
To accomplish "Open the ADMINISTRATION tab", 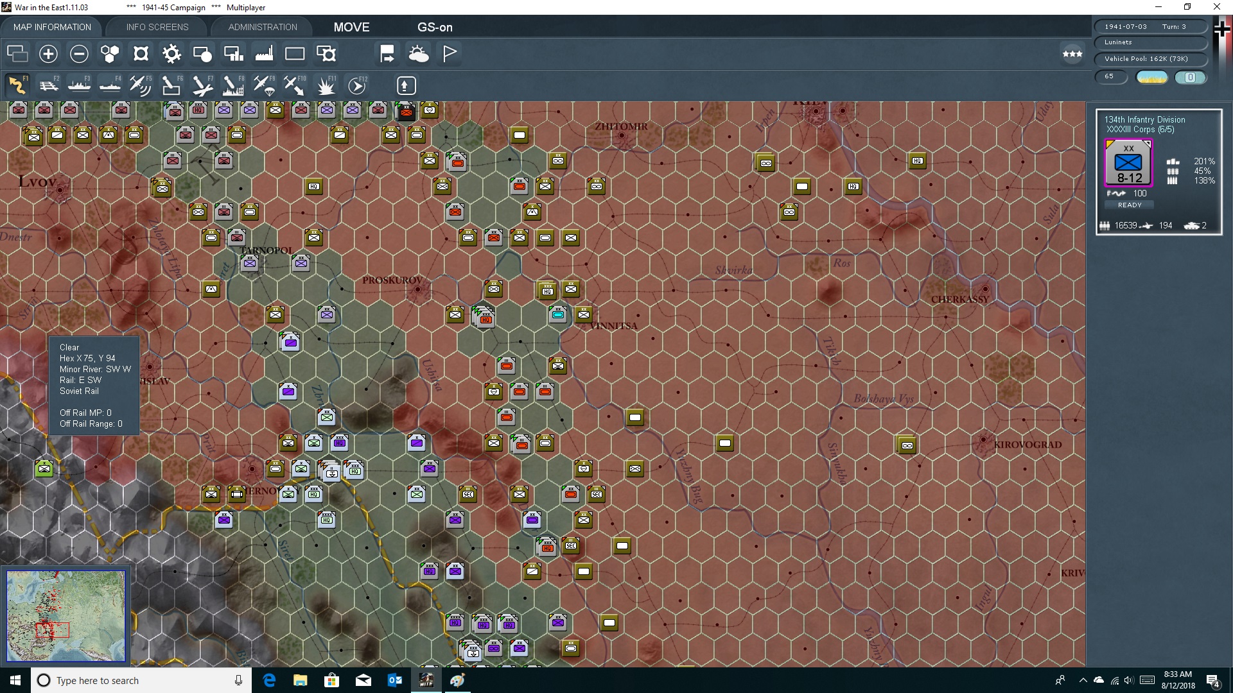I will tap(263, 27).
